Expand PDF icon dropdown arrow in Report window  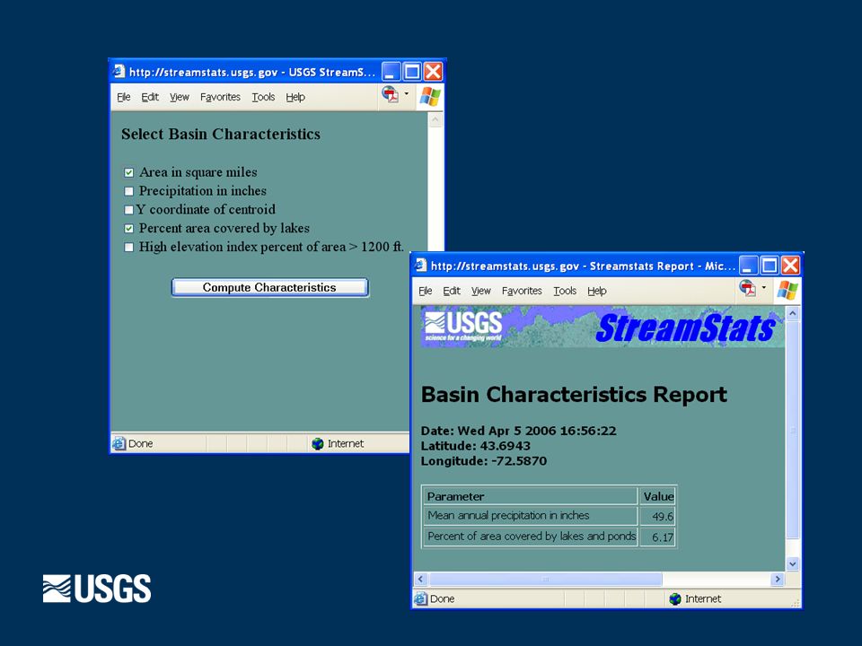(x=763, y=287)
